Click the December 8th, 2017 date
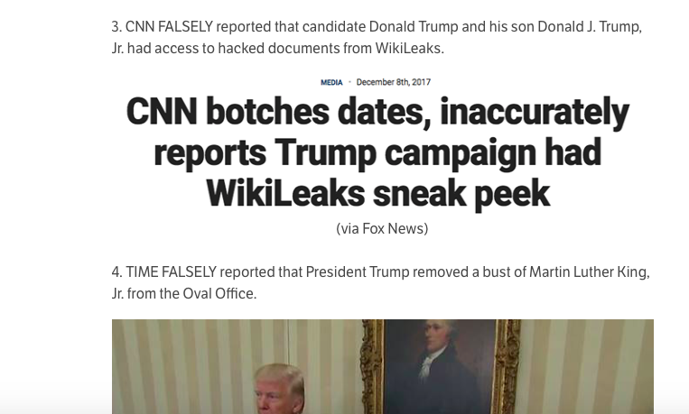 point(393,82)
